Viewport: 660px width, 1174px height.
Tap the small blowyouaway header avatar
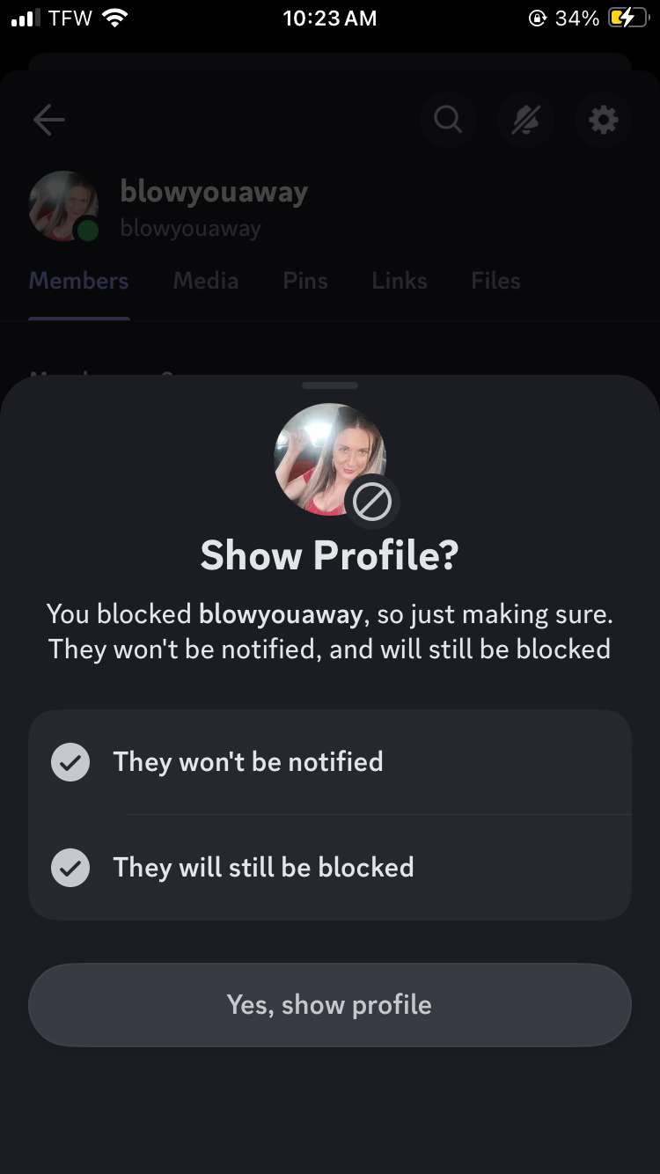(x=60, y=204)
